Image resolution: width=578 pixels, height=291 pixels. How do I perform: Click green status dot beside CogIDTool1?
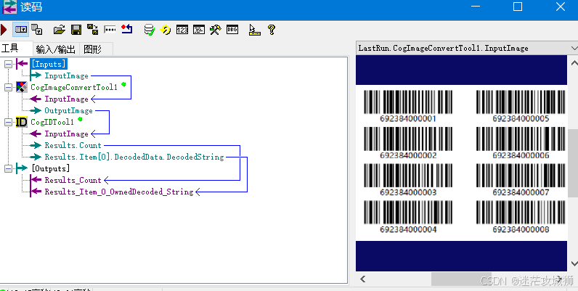(80, 119)
